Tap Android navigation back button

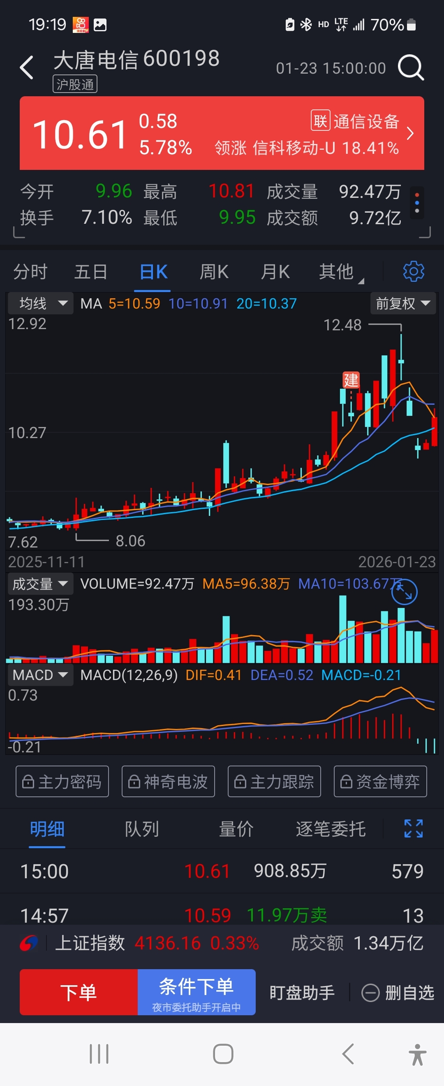[x=347, y=1054]
